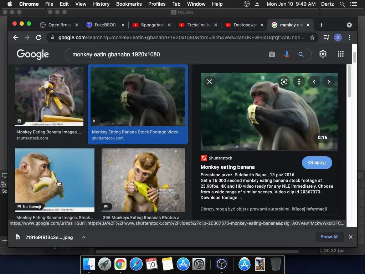Run the search with the magnifier icon
365x274 pixels.
(x=301, y=55)
